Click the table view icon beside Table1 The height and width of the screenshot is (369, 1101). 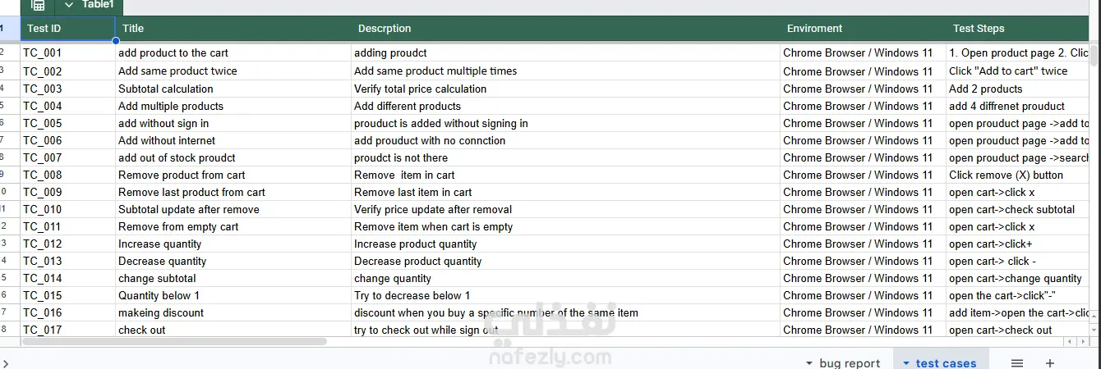pyautogui.click(x=38, y=5)
